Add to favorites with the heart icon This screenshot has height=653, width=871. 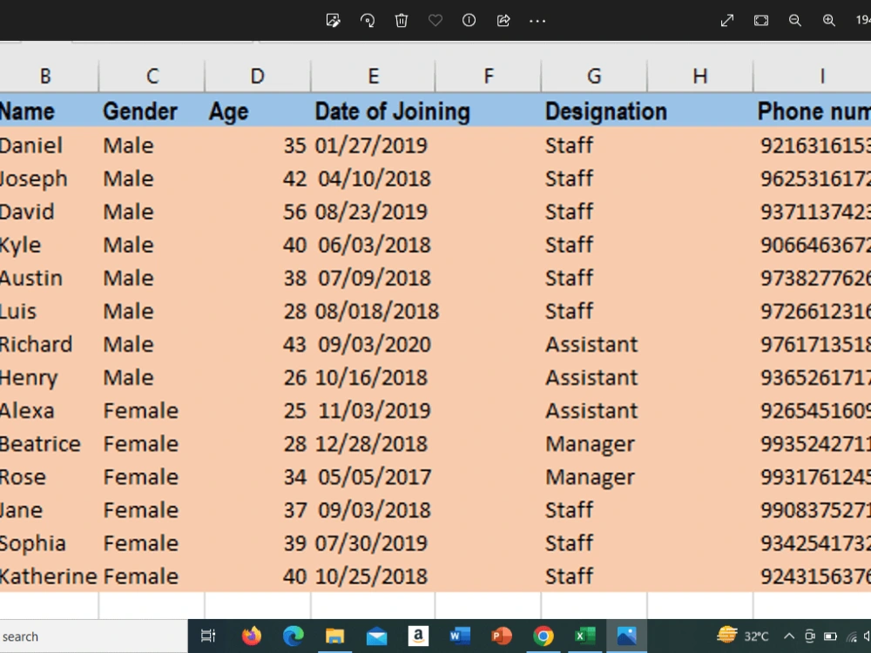tap(435, 21)
